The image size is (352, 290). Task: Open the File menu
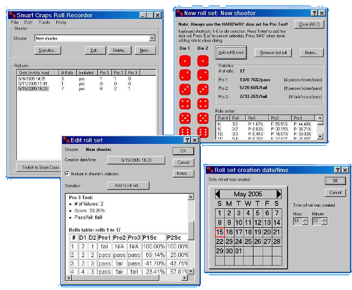click(x=15, y=22)
